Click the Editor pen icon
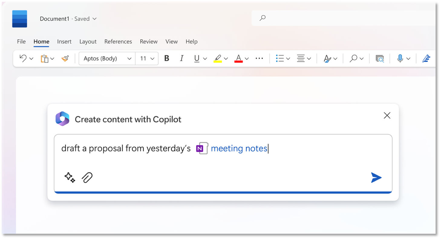The image size is (441, 239). click(426, 58)
